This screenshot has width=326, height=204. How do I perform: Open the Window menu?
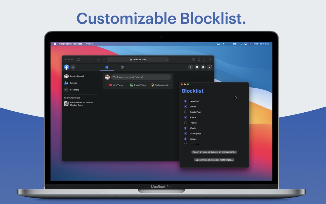click(x=89, y=44)
